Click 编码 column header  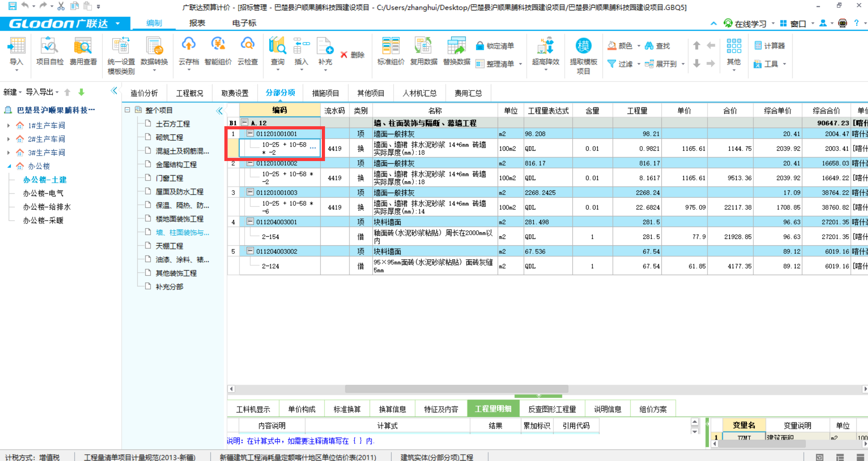click(280, 110)
